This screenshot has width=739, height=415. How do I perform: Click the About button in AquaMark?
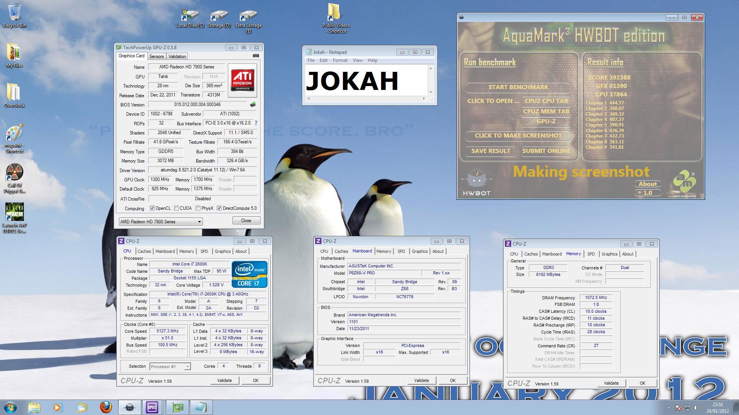coord(648,184)
